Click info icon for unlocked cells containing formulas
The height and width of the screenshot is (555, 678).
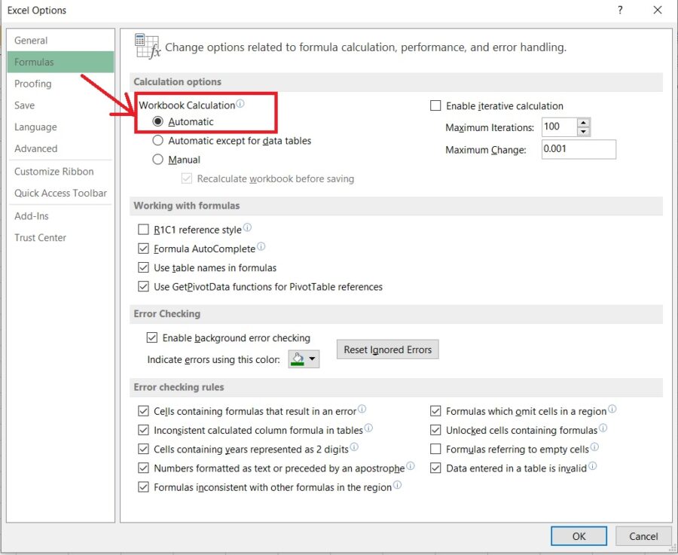[603, 428]
